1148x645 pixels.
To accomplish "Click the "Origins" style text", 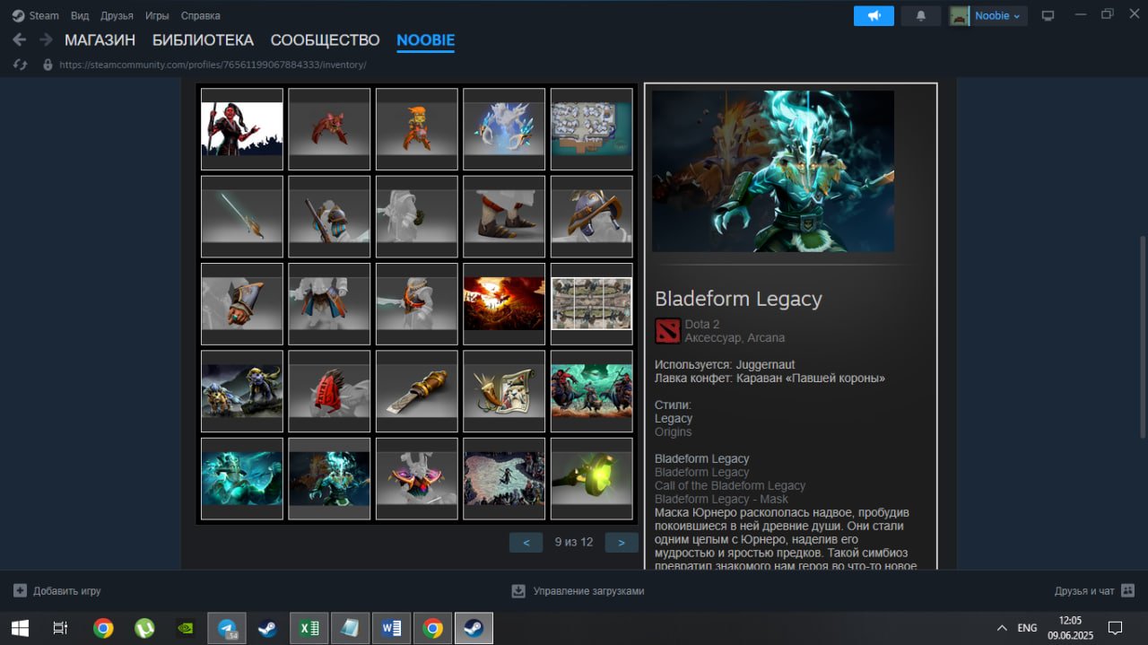I will pyautogui.click(x=673, y=432).
